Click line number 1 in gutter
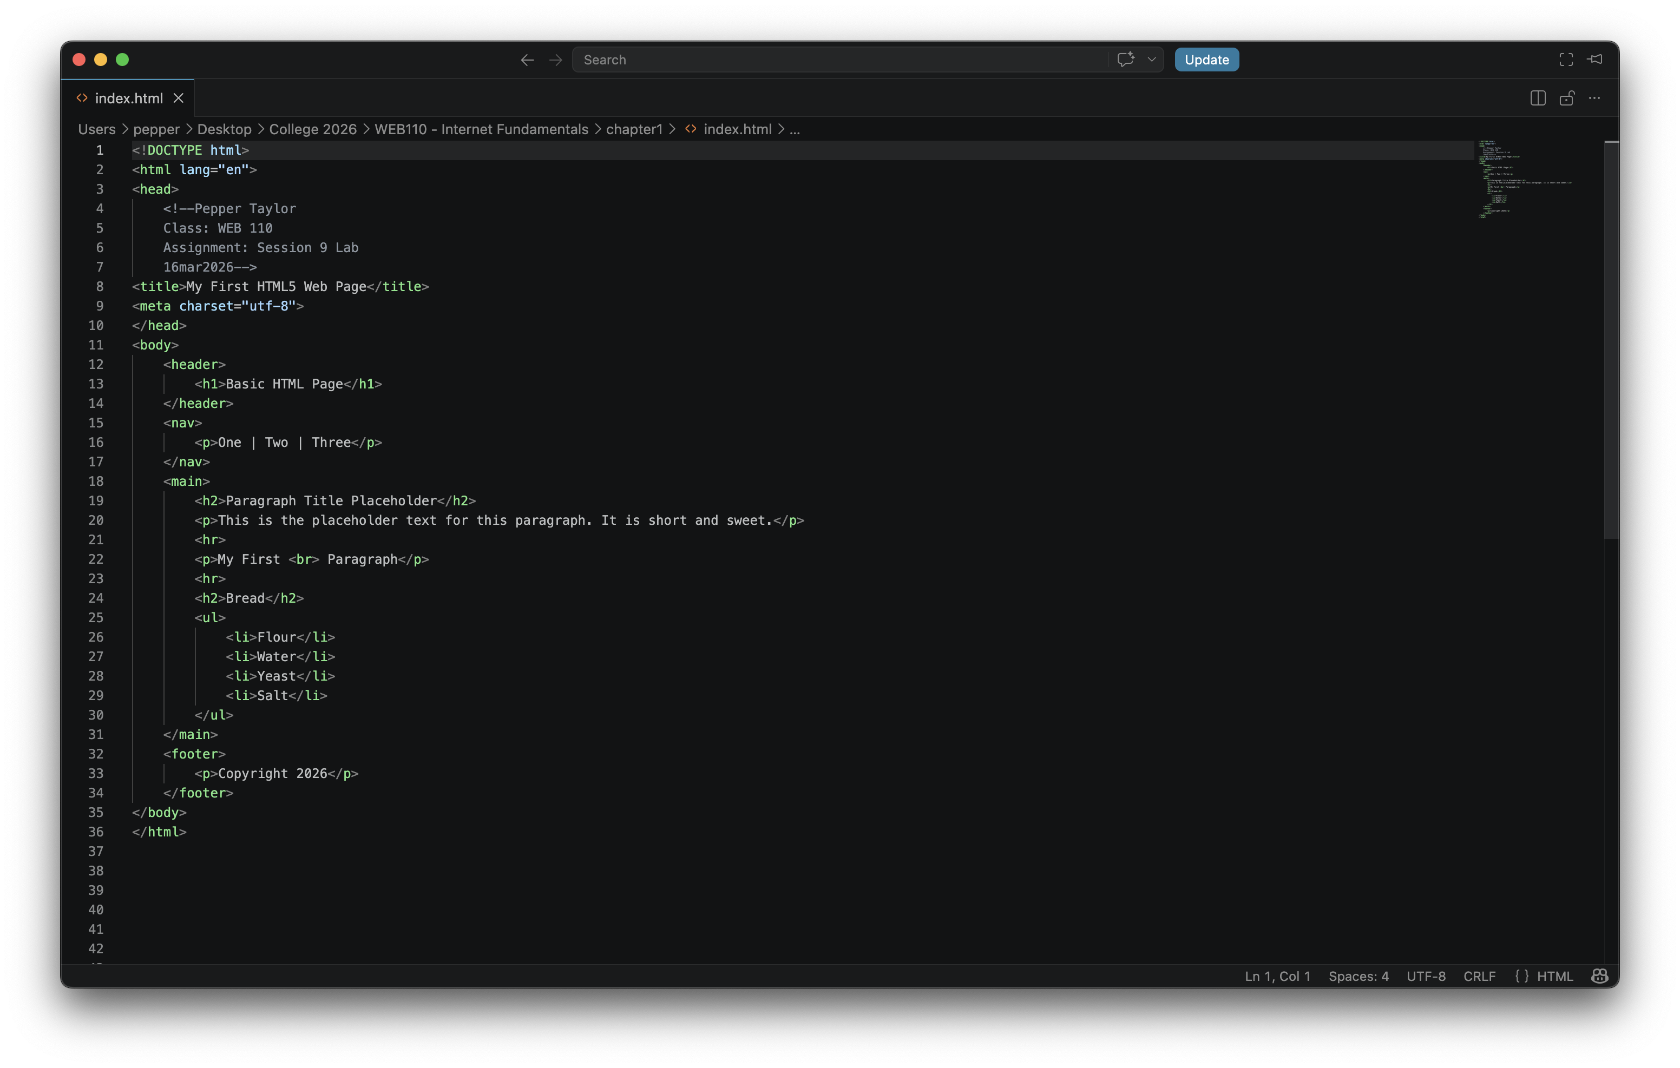 click(x=100, y=150)
